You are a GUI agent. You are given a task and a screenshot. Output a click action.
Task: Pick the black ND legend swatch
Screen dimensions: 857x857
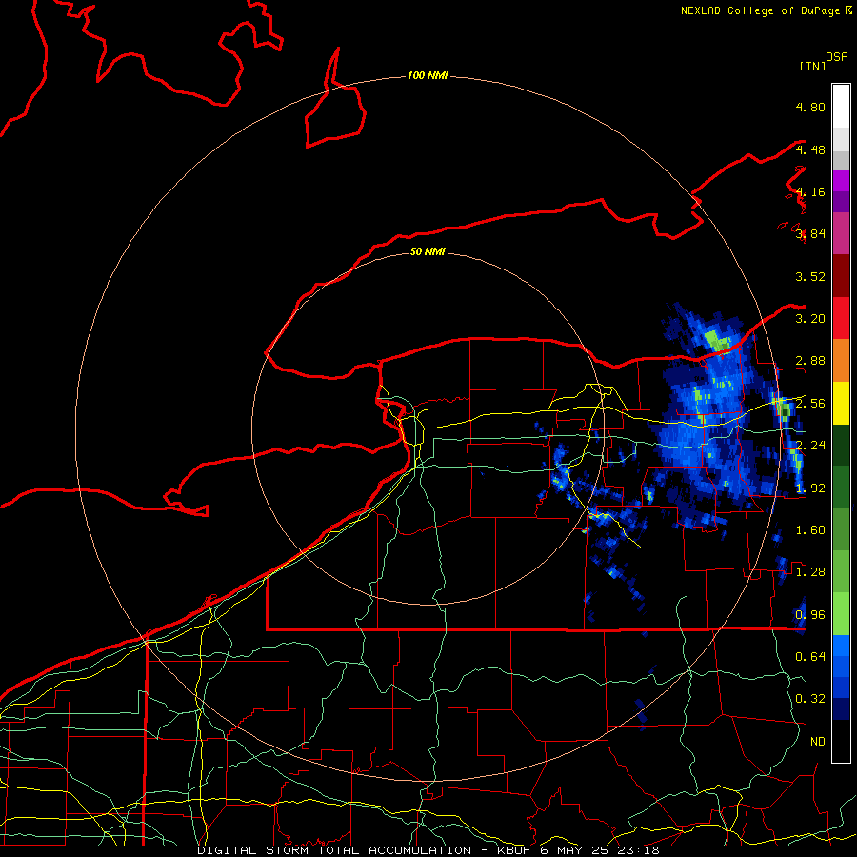[x=841, y=741]
